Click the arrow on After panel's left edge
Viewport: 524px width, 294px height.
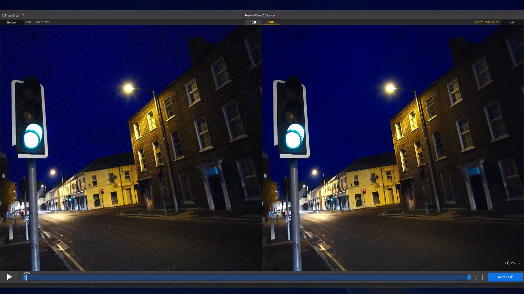[263, 203]
